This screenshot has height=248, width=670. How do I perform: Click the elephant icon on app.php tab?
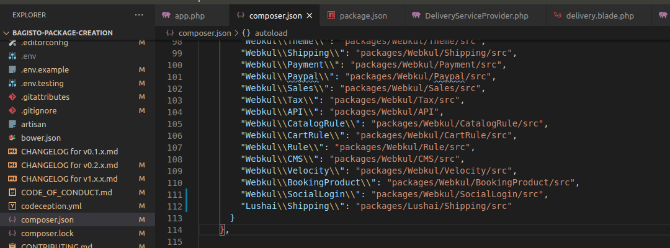(166, 15)
